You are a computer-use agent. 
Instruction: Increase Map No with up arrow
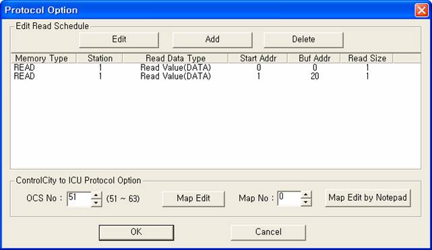point(306,195)
